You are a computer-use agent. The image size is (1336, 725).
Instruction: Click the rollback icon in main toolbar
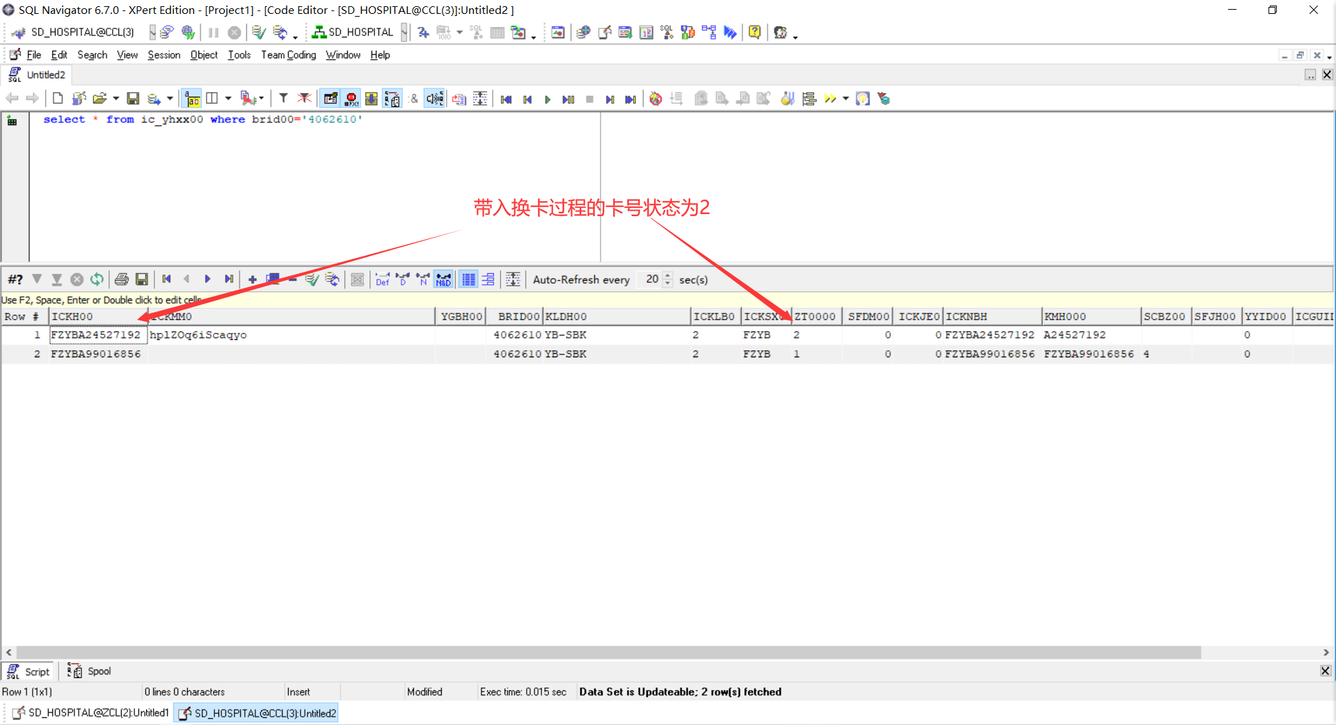coord(280,32)
